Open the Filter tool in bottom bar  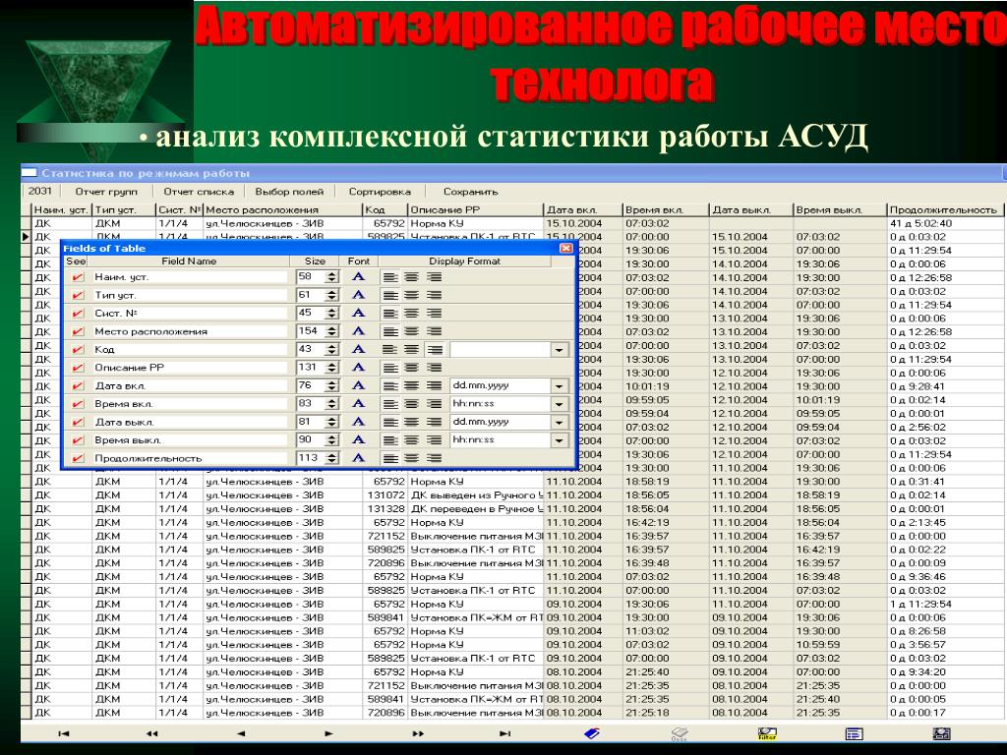pos(767,733)
